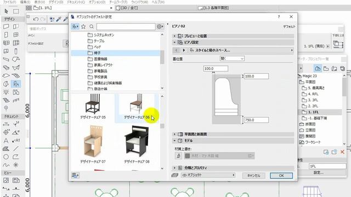Image resolution: width=351 pixels, height=197 pixels.
Task: Click the library search text field
Action: (126, 27)
